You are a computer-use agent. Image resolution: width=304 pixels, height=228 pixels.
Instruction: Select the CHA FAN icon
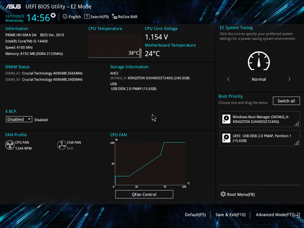pyautogui.click(x=62, y=145)
